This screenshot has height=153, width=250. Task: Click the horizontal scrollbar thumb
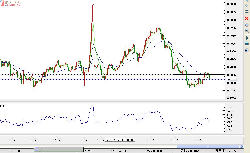tap(208, 146)
